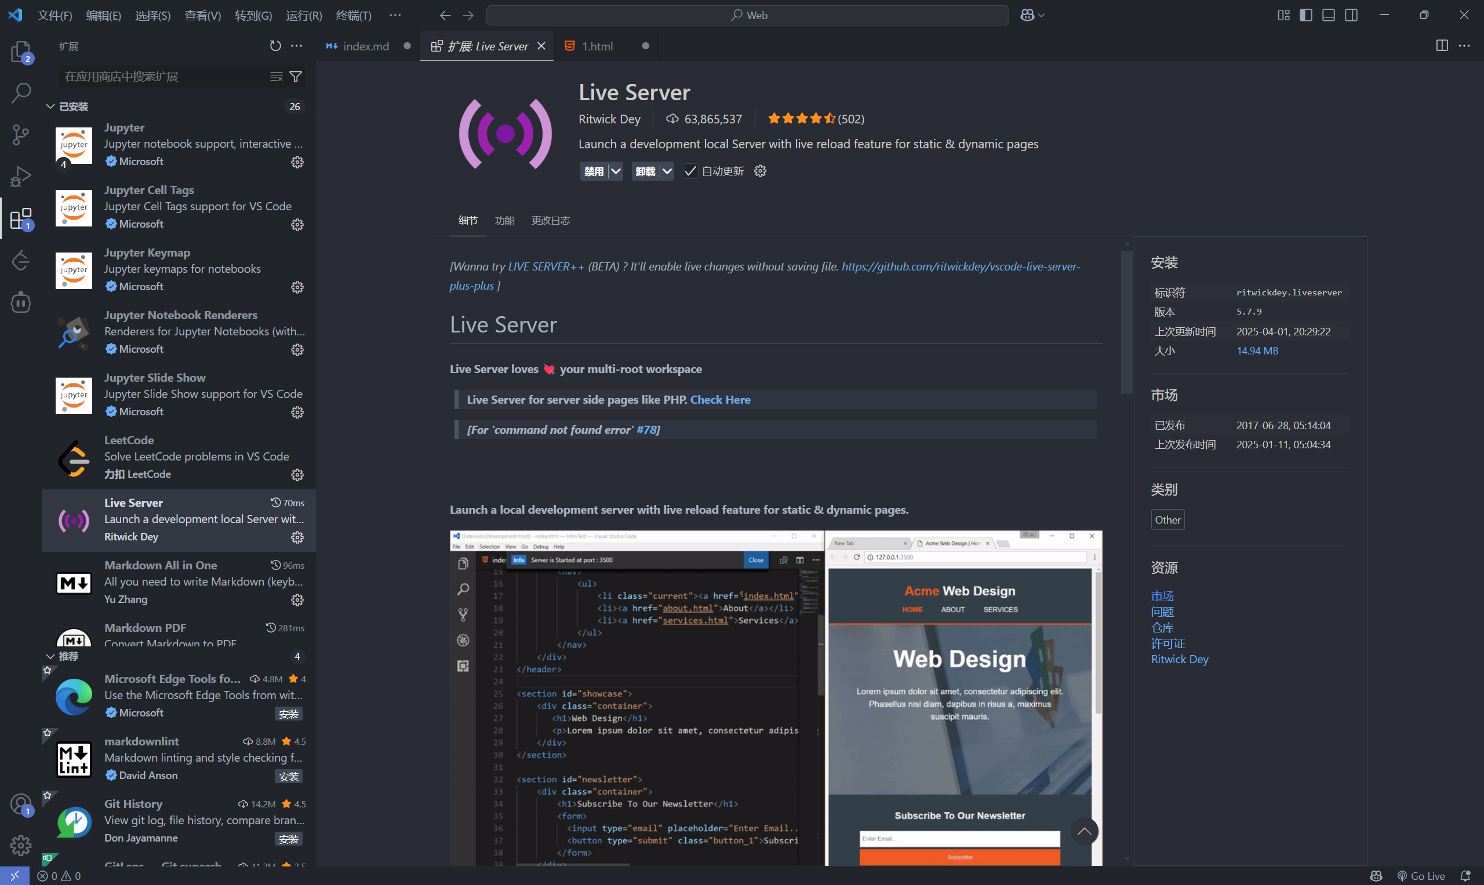Screen dimensions: 1484x885
Task: Click the Go Live status bar button
Action: pyautogui.click(x=1421, y=876)
